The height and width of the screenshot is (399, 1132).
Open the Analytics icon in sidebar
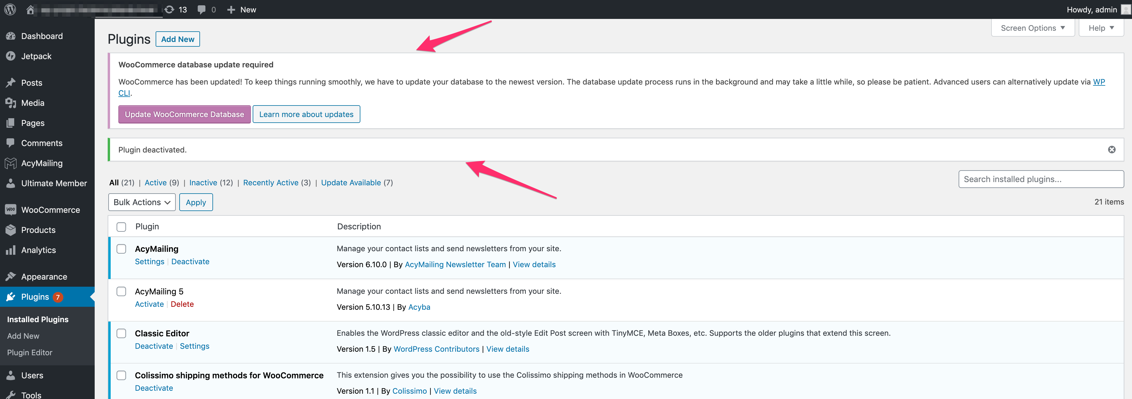click(x=11, y=250)
